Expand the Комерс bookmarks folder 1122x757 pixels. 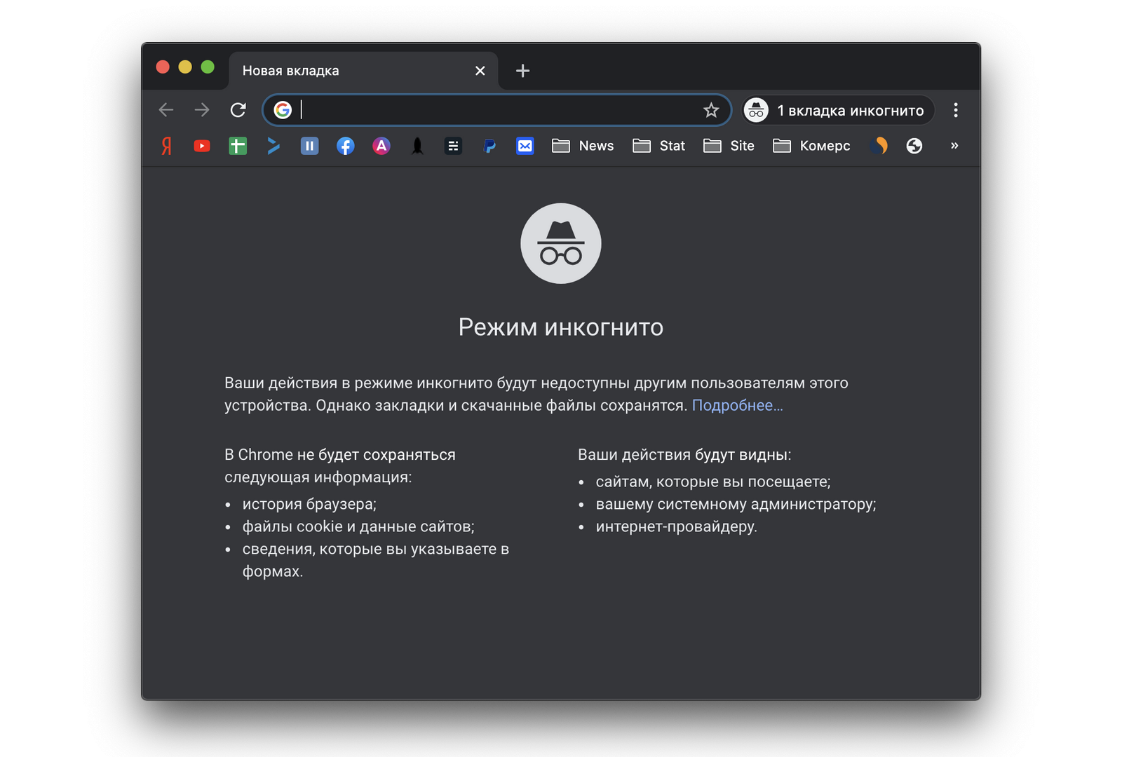tap(811, 146)
